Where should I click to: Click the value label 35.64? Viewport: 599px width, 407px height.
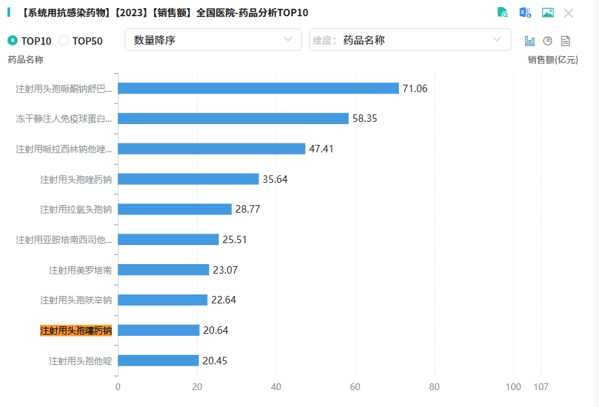point(275,179)
